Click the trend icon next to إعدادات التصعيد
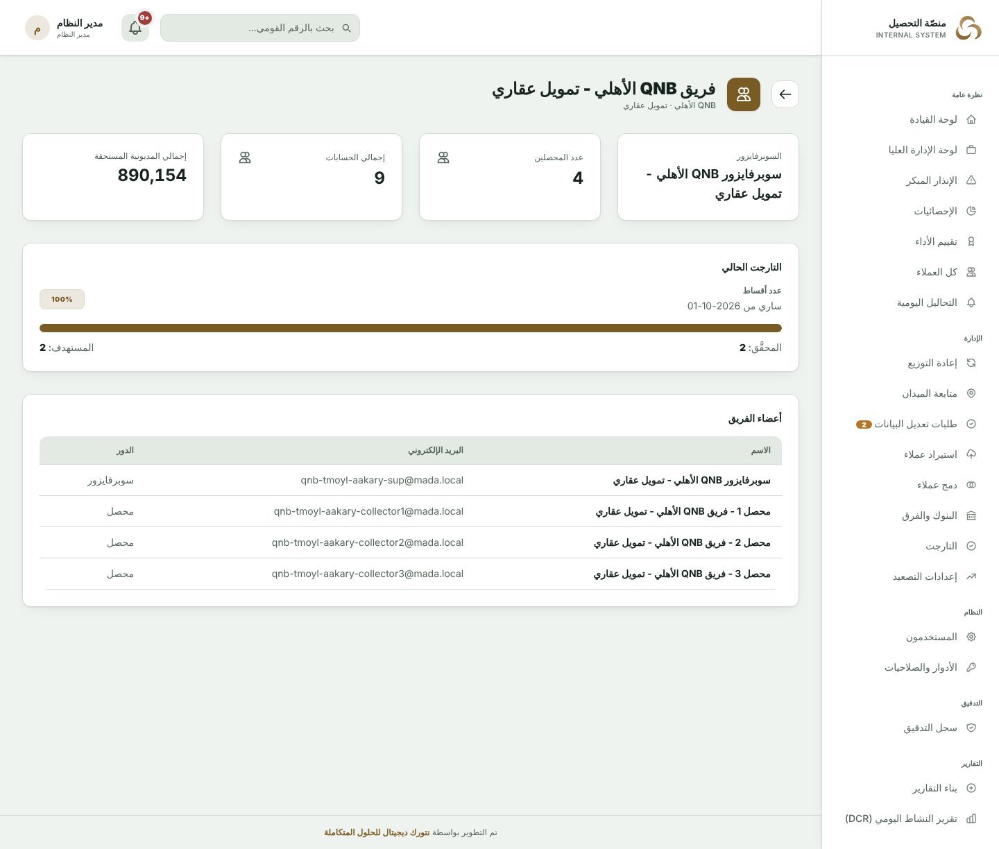The height and width of the screenshot is (849, 999). click(971, 576)
